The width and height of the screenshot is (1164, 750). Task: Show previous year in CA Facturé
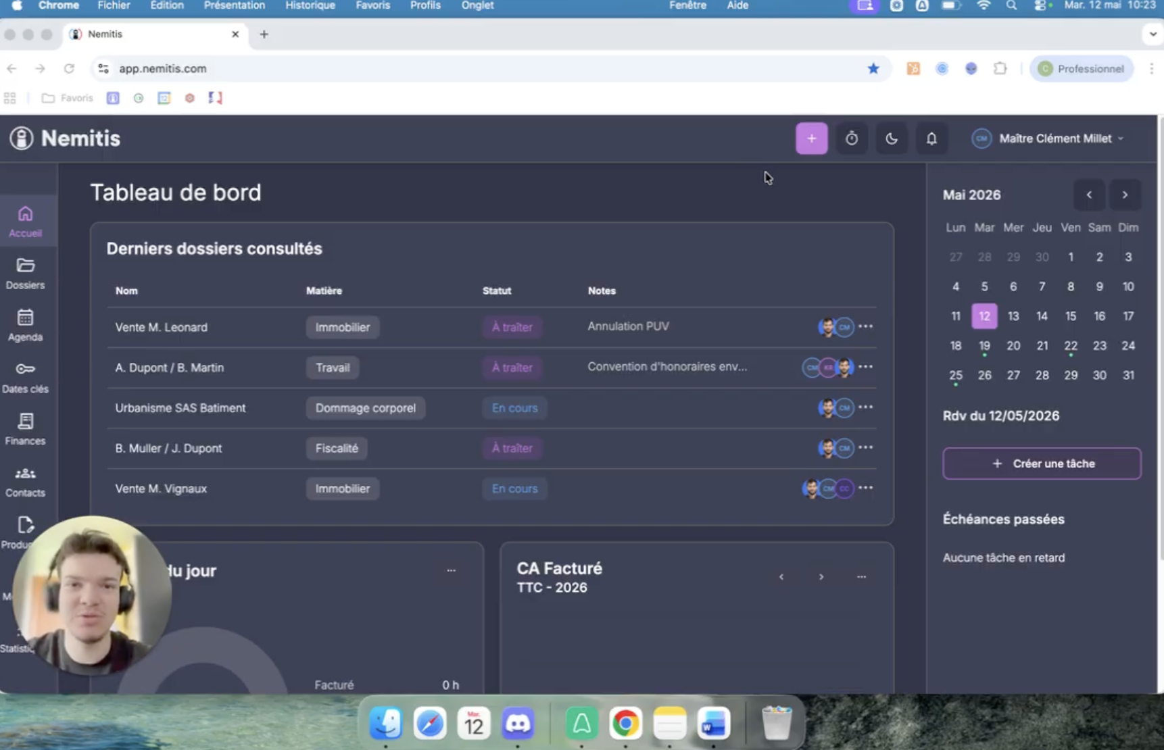point(781,577)
